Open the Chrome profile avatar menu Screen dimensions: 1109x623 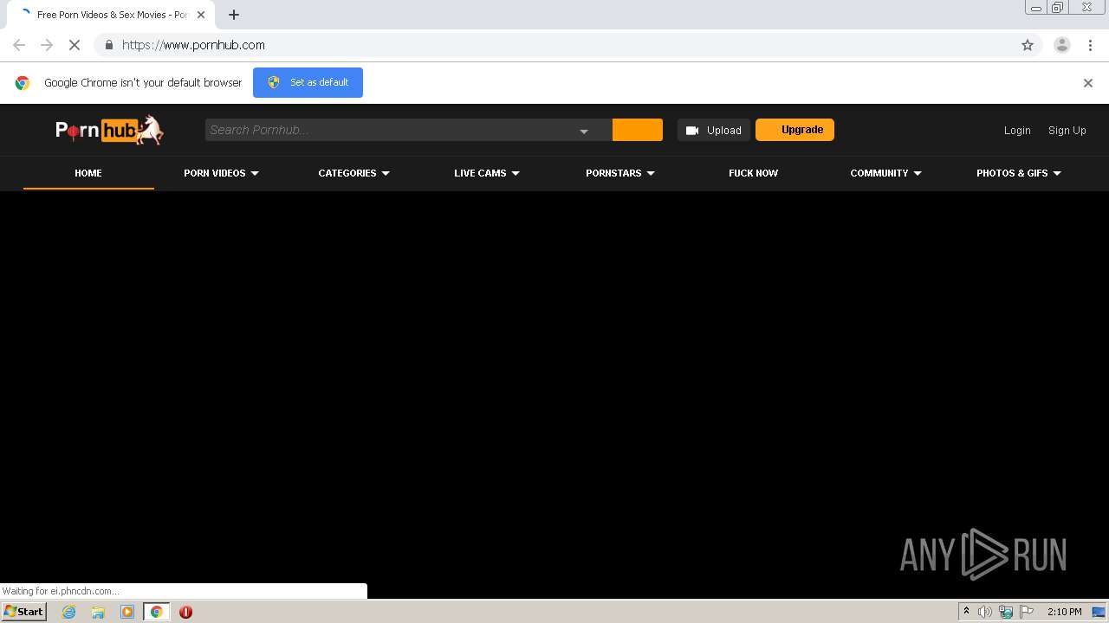(1062, 45)
